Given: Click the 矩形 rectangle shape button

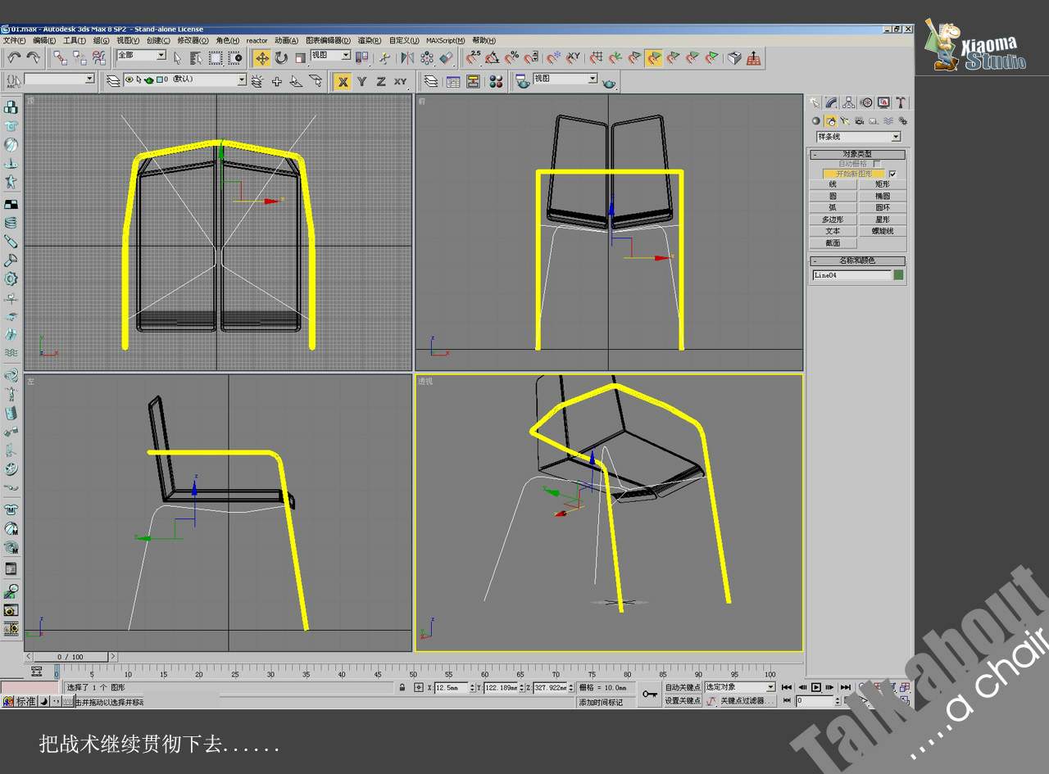Looking at the screenshot, I should [x=882, y=184].
